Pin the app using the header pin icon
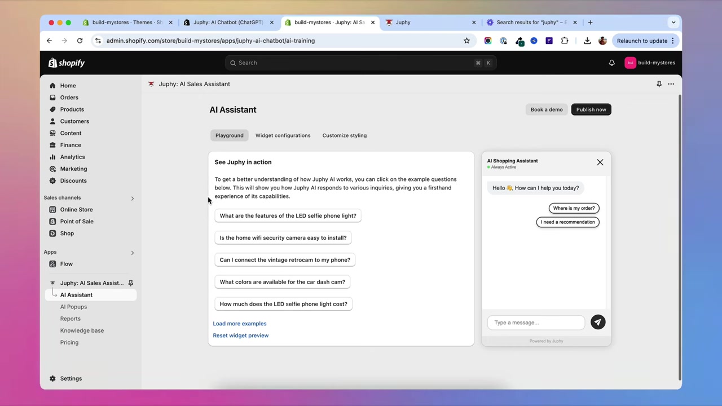Viewport: 722px width, 406px height. pos(659,84)
